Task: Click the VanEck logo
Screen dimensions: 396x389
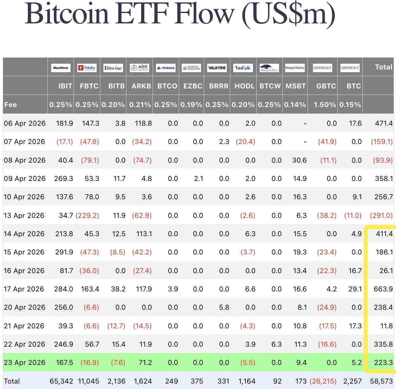Action: pyautogui.click(x=243, y=68)
